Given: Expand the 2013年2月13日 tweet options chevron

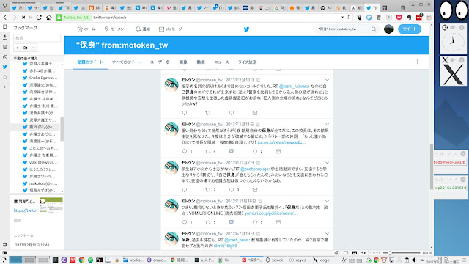Looking at the screenshot, I should (328, 80).
